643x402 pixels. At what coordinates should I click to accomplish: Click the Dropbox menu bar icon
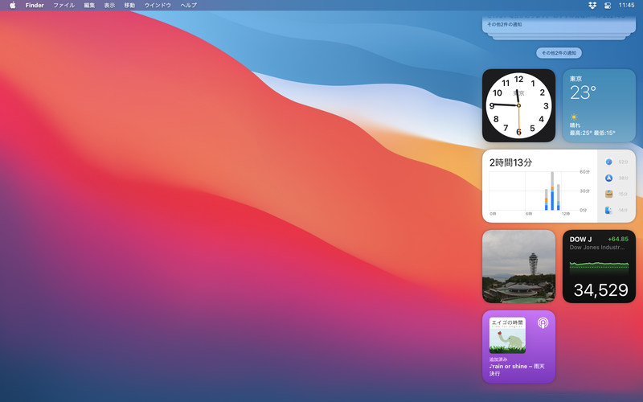592,6
